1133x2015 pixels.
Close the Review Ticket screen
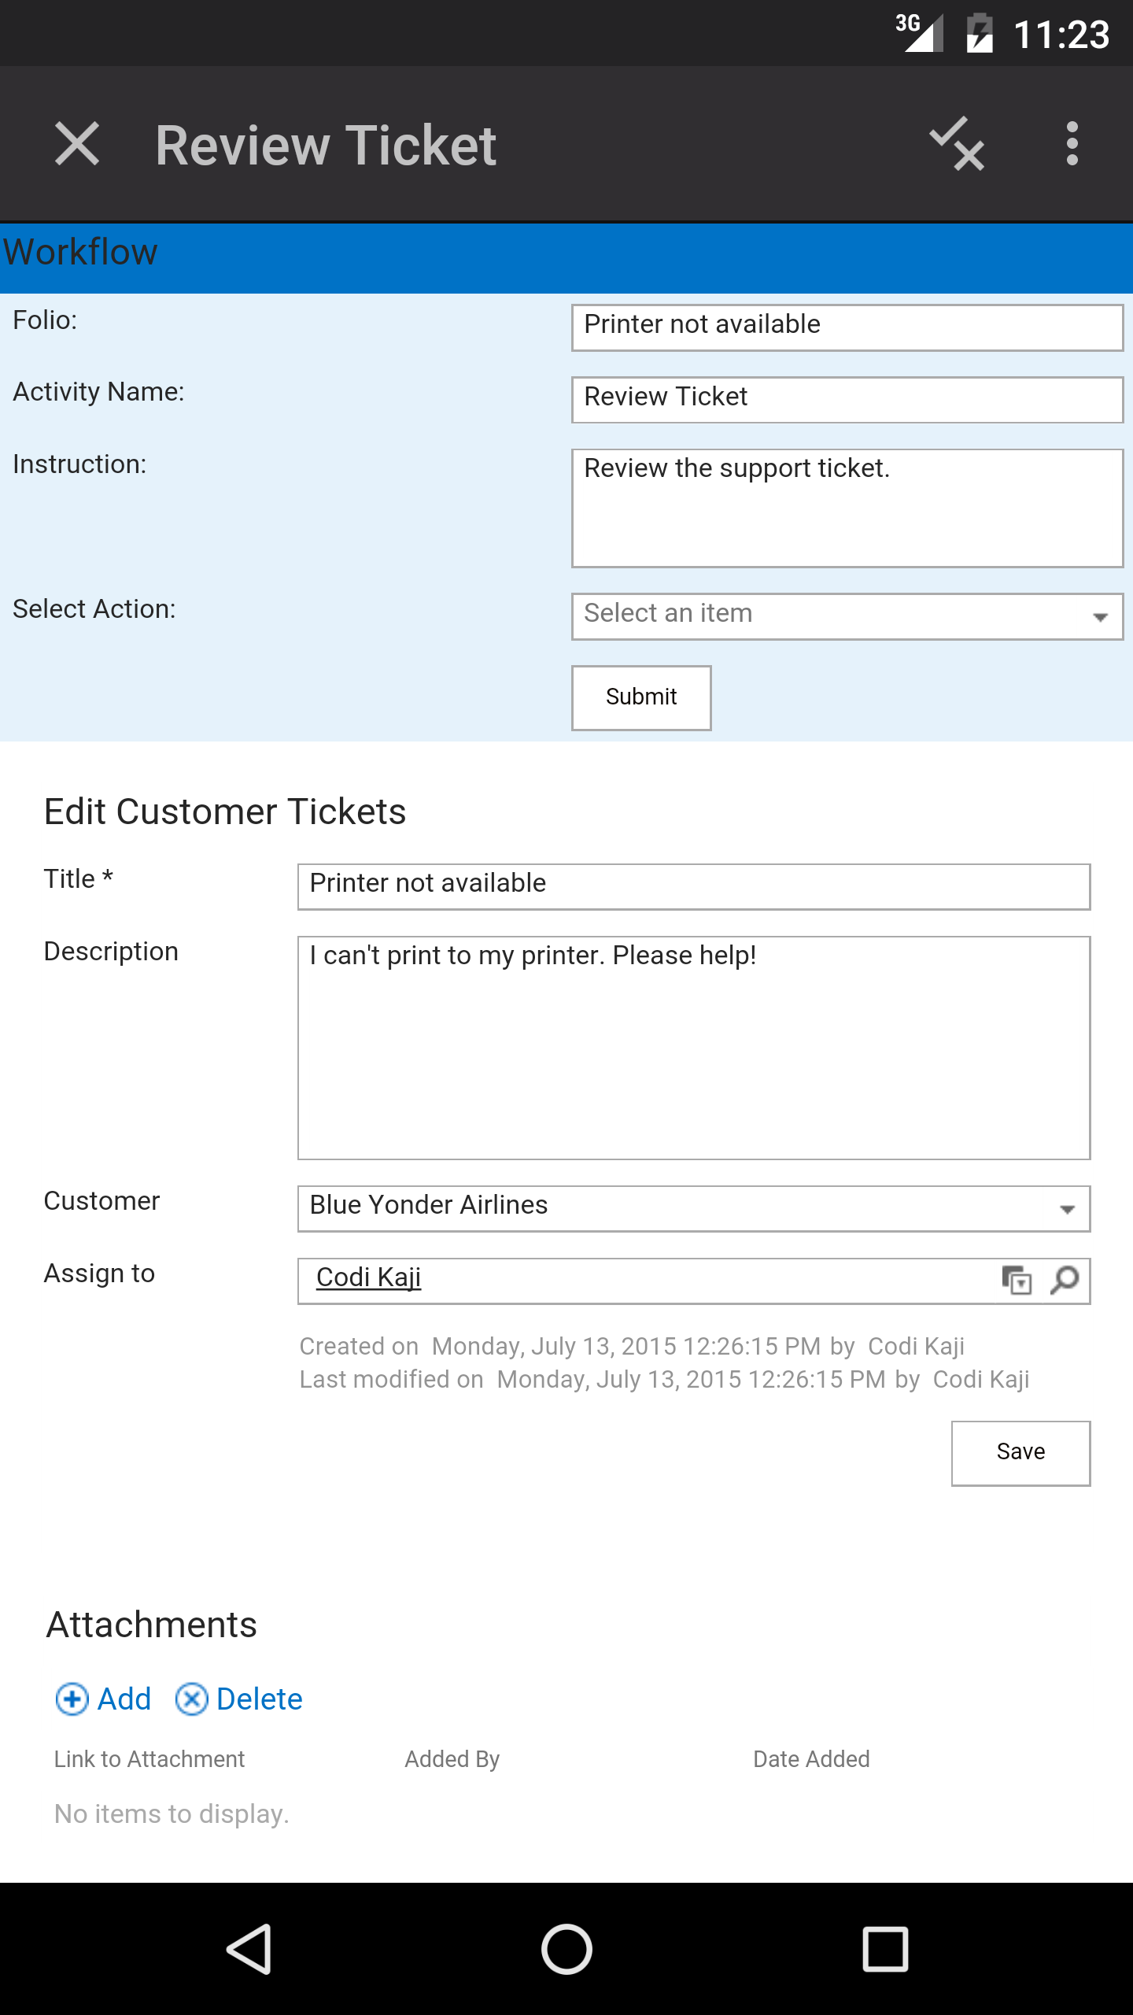pyautogui.click(x=77, y=144)
